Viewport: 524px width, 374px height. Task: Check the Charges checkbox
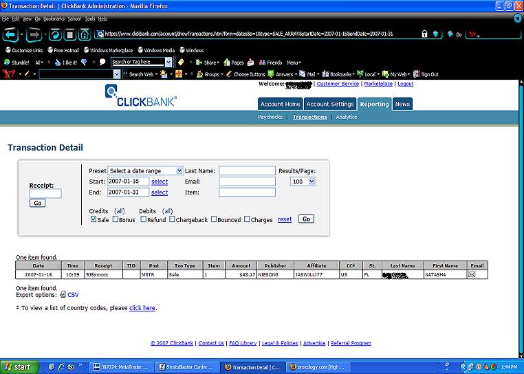(x=247, y=219)
